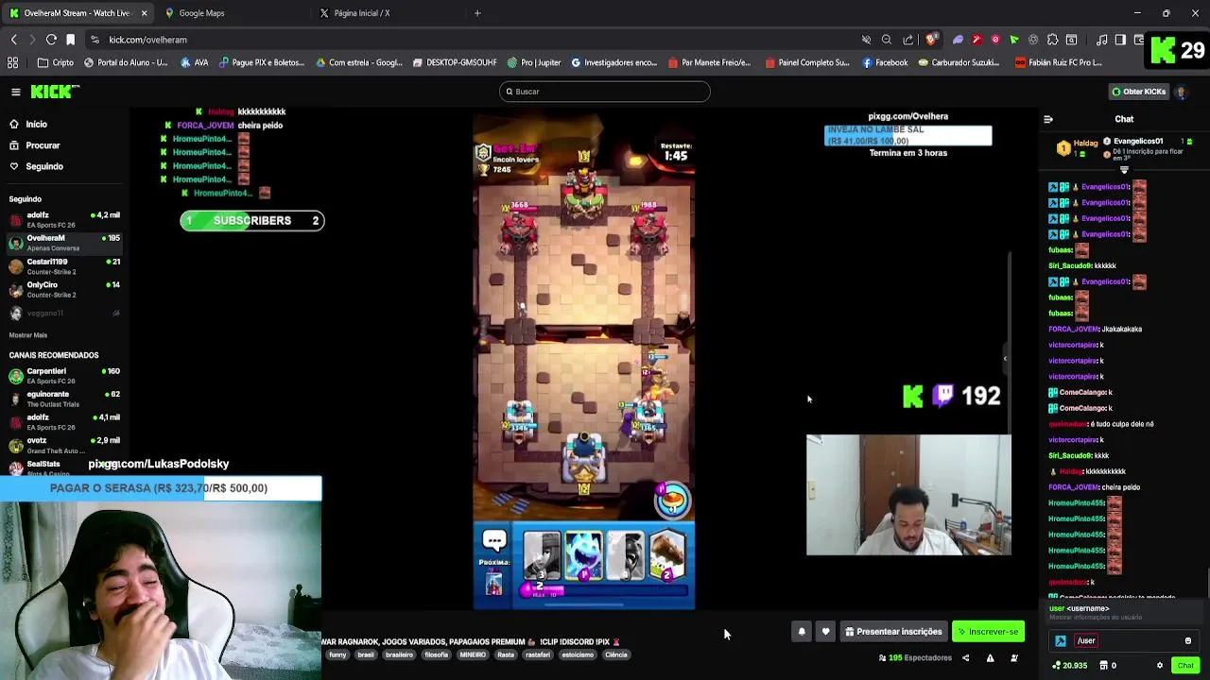Open emoji picker in chat input
The height and width of the screenshot is (680, 1210).
(x=1188, y=641)
